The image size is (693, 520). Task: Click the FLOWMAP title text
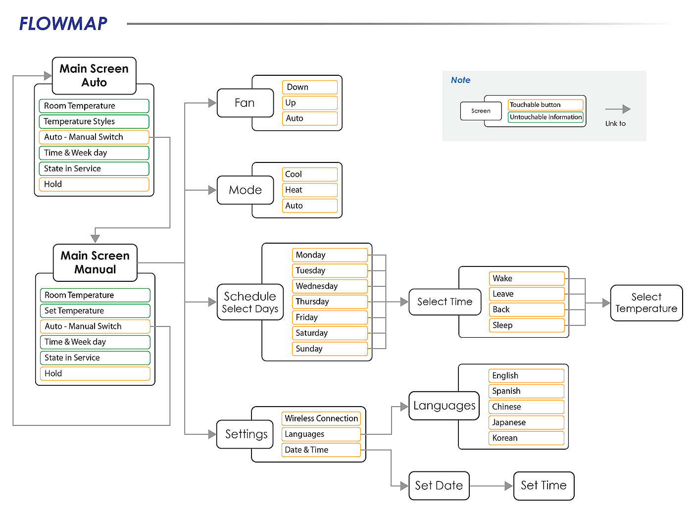pyautogui.click(x=63, y=24)
